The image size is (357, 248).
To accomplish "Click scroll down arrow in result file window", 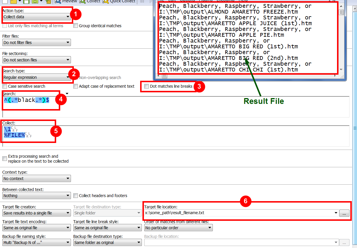I will pos(341,70).
